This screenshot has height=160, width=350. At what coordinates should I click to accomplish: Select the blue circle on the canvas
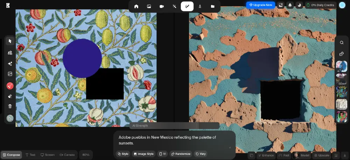click(82, 58)
